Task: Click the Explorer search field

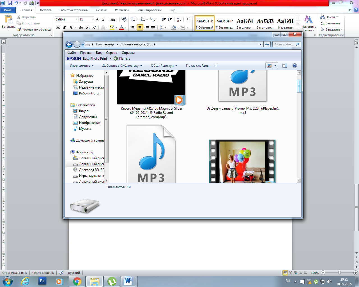Action: [x=286, y=44]
